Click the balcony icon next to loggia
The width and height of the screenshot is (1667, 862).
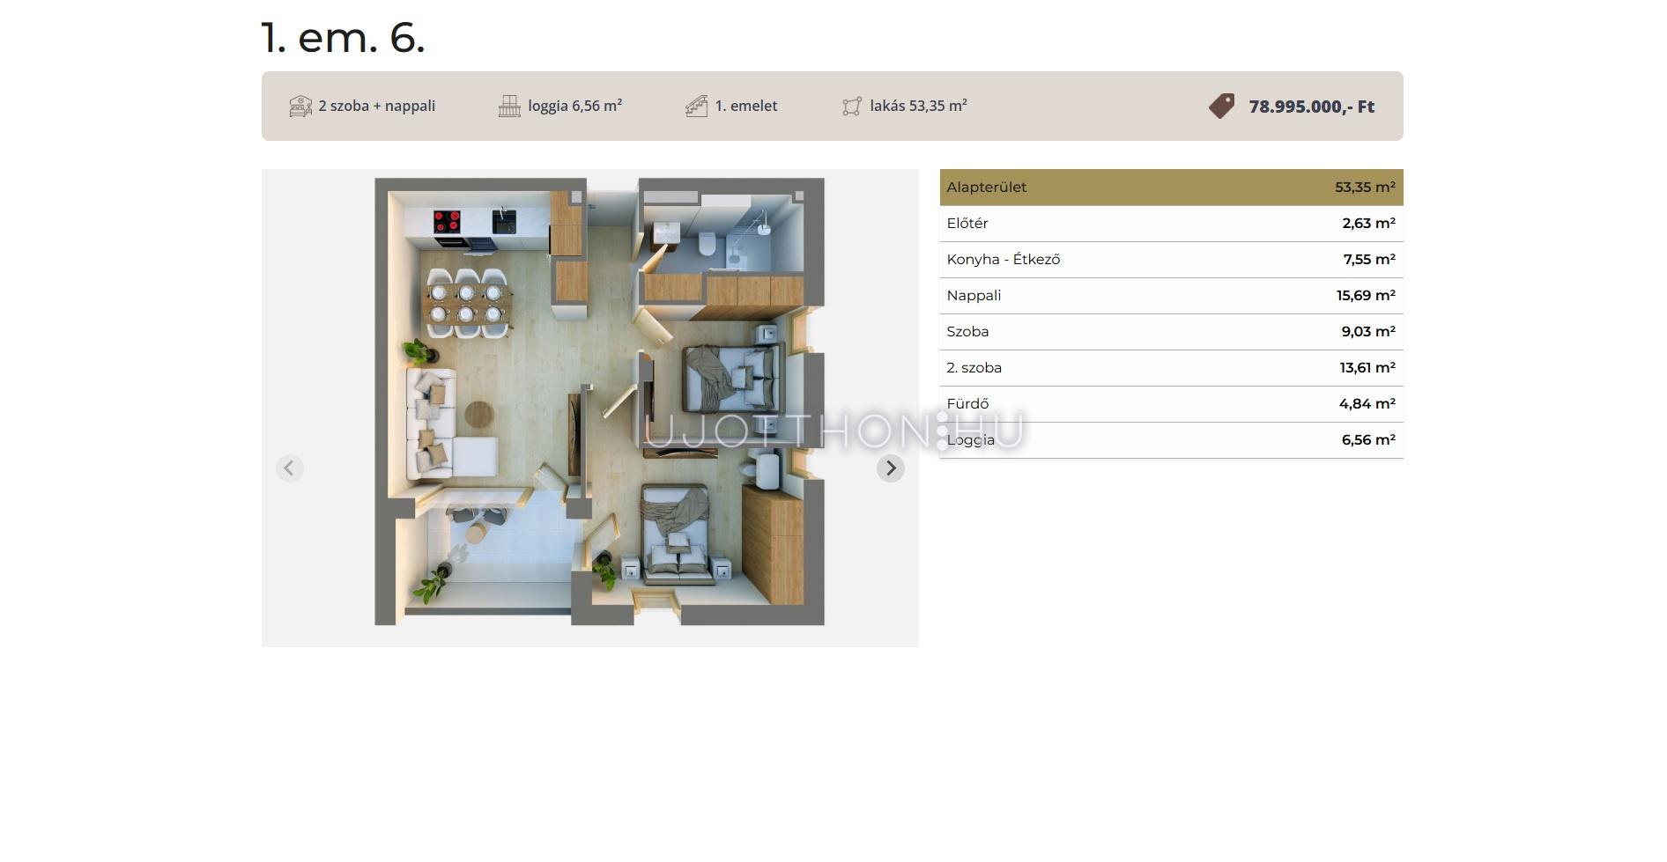coord(509,107)
